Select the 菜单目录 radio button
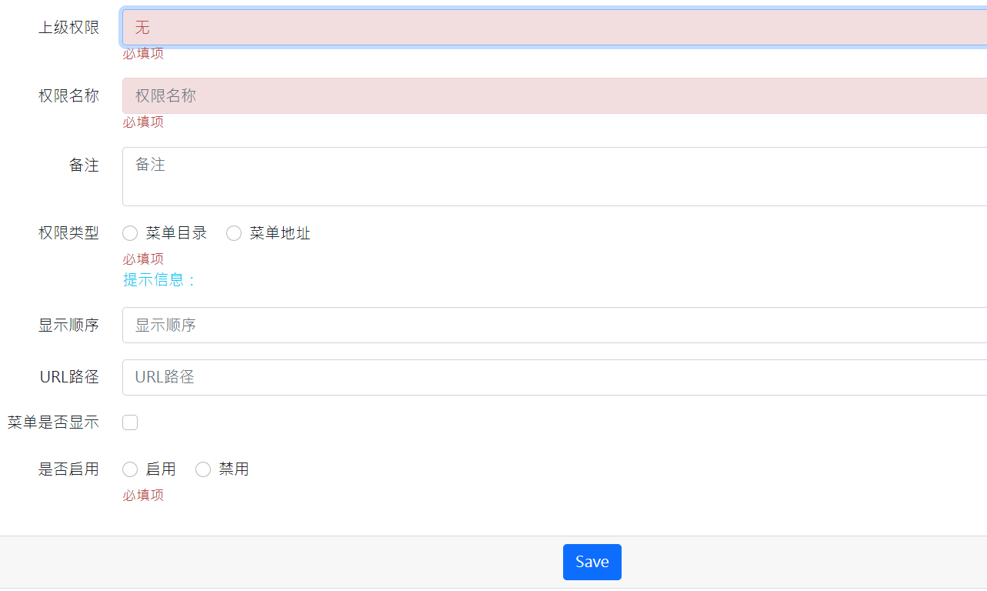The width and height of the screenshot is (987, 591). click(130, 233)
